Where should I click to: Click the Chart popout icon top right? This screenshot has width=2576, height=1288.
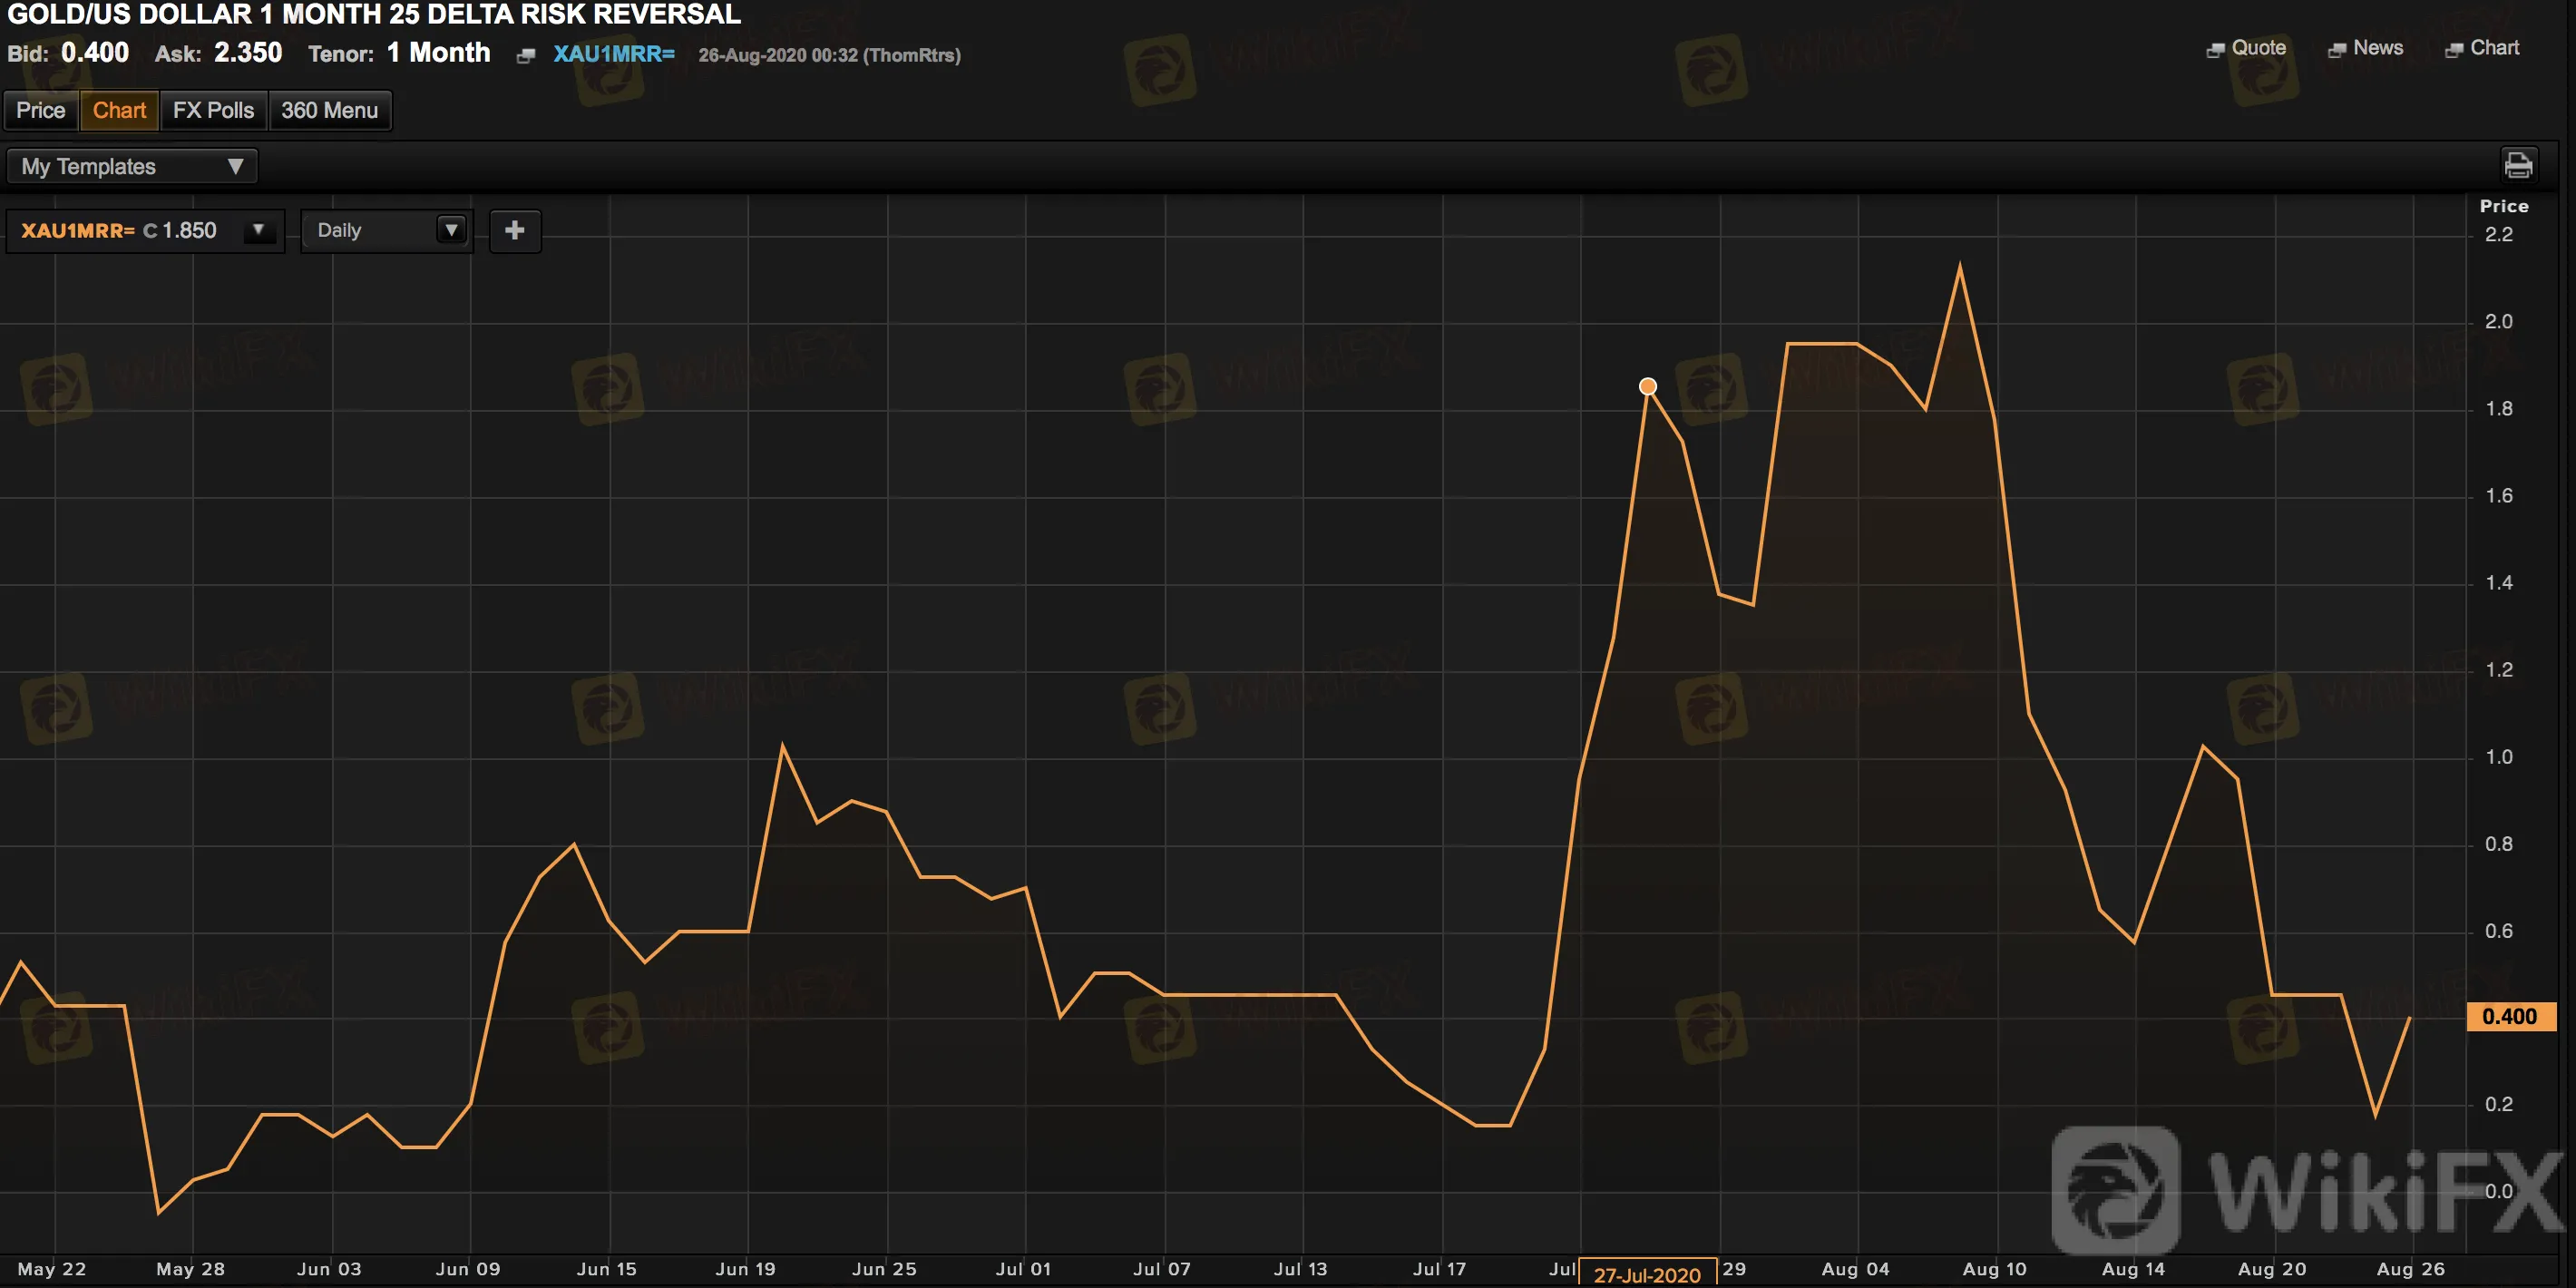point(2453,50)
